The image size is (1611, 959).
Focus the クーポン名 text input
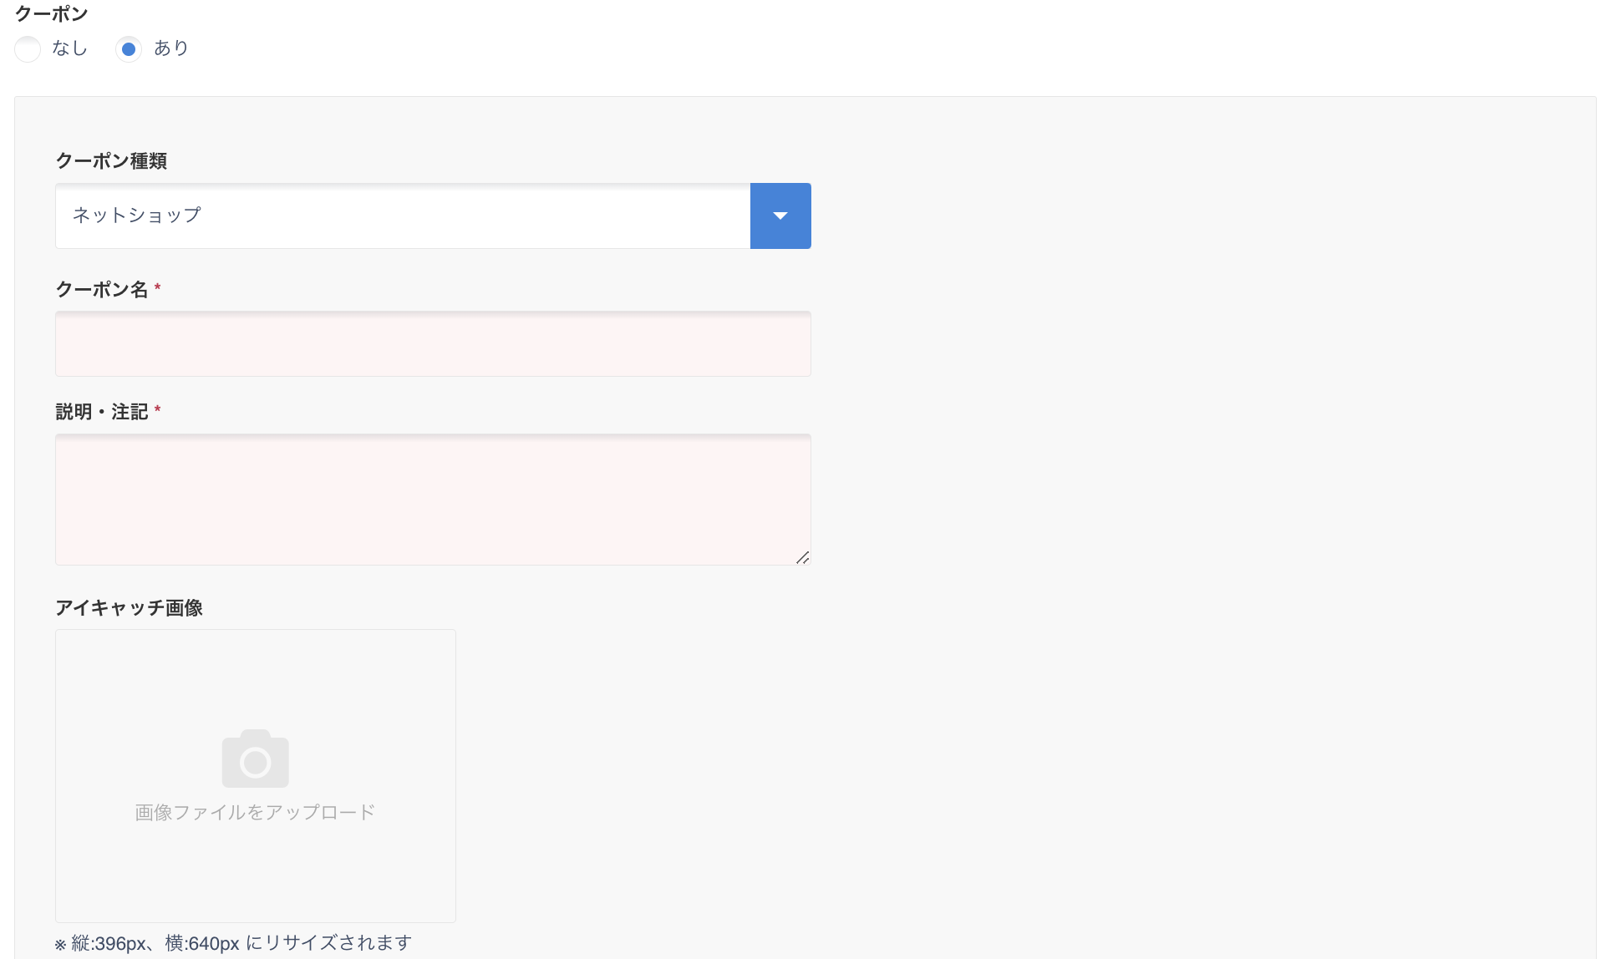tap(433, 343)
